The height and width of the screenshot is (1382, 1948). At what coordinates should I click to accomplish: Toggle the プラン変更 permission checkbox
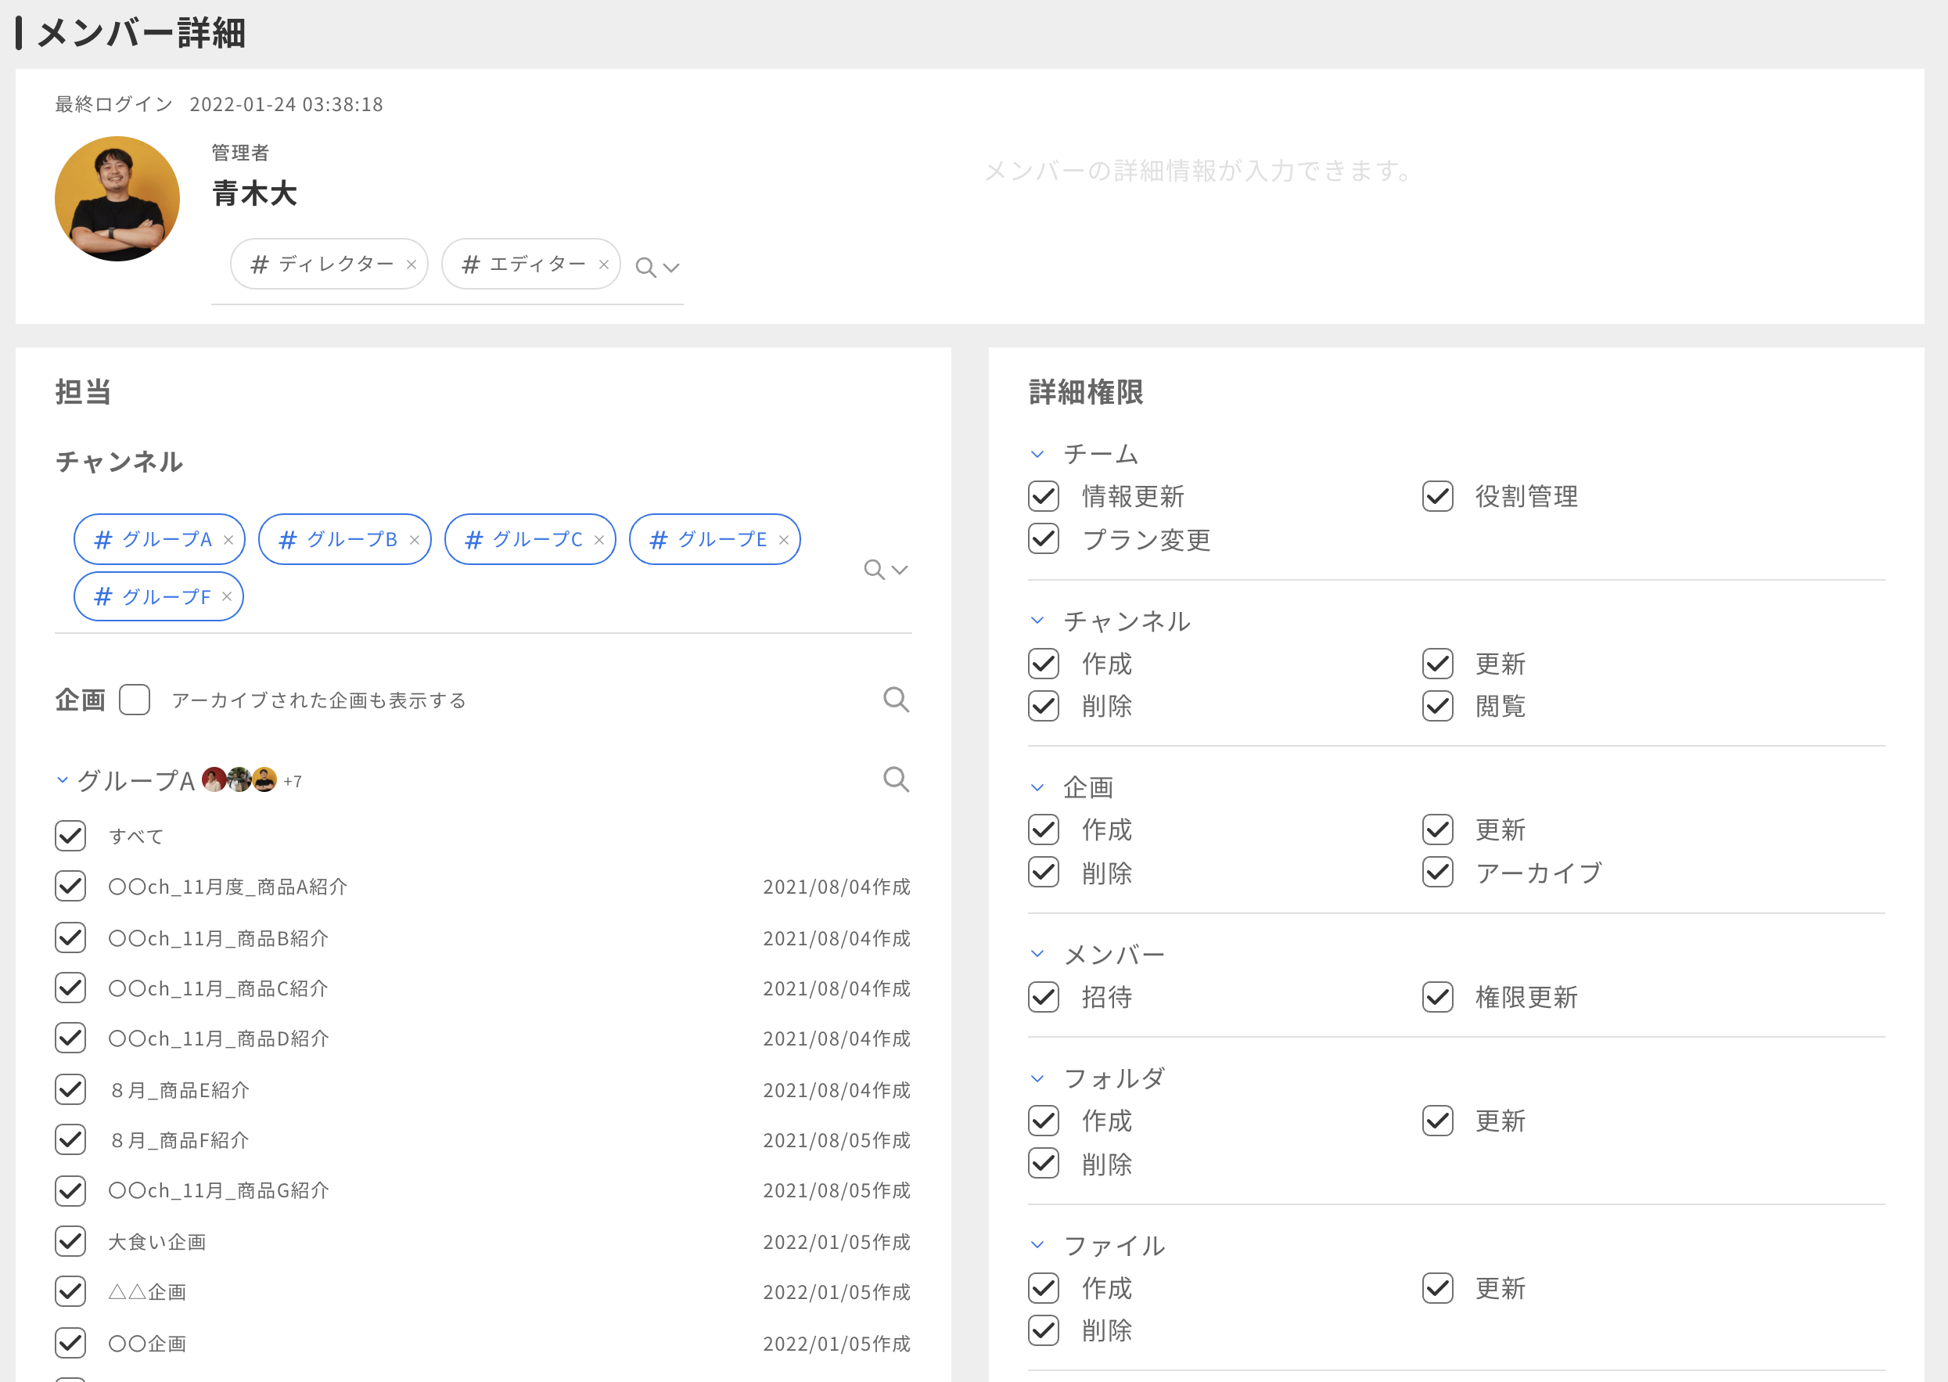(x=1044, y=538)
